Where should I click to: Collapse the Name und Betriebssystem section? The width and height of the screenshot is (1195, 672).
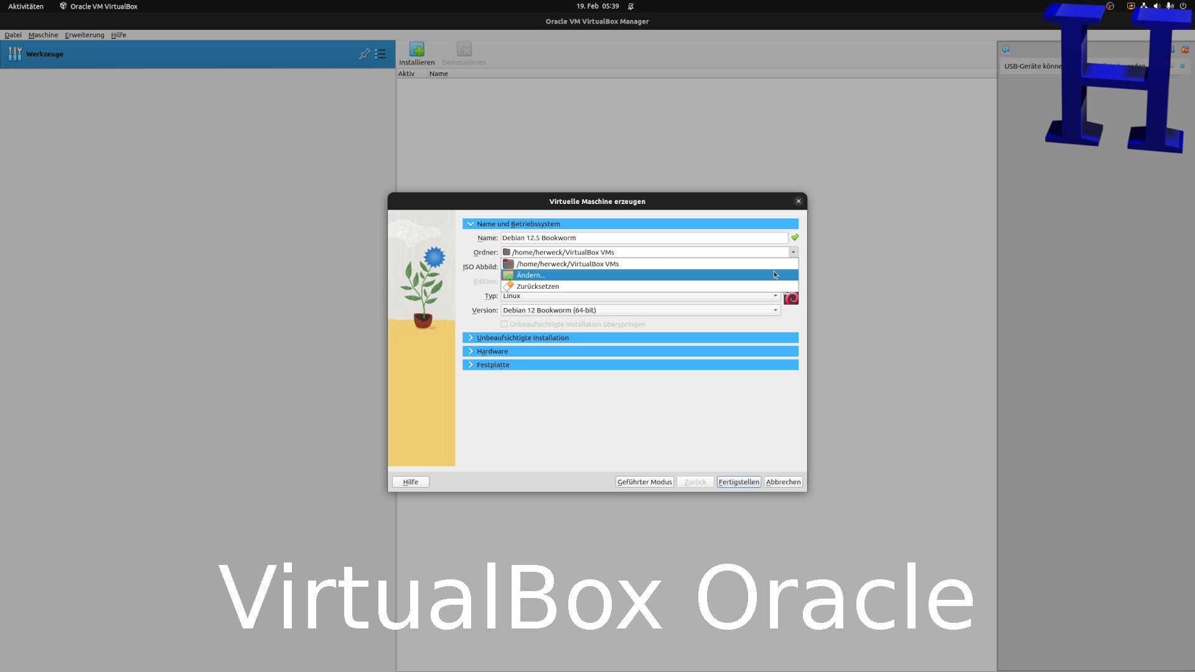pyautogui.click(x=630, y=224)
